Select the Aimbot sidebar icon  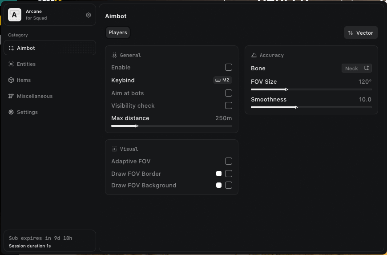tap(11, 48)
